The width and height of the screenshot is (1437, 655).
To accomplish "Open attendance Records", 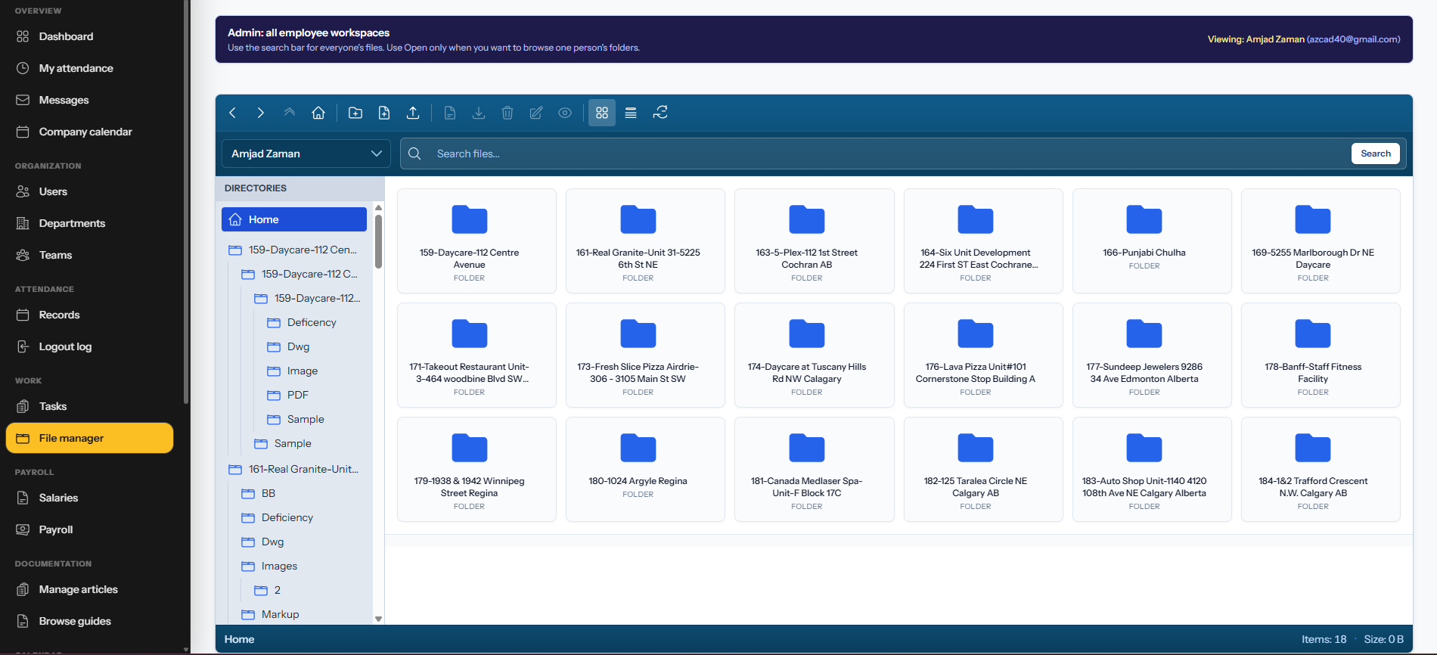I will 89,315.
